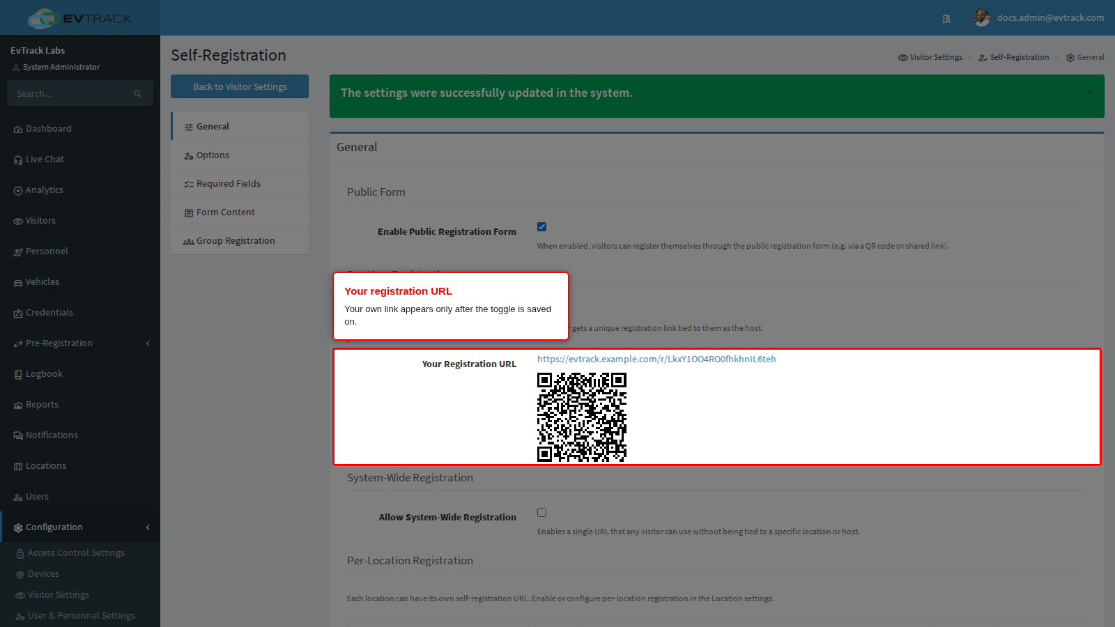Open the registration URL link

coord(656,359)
